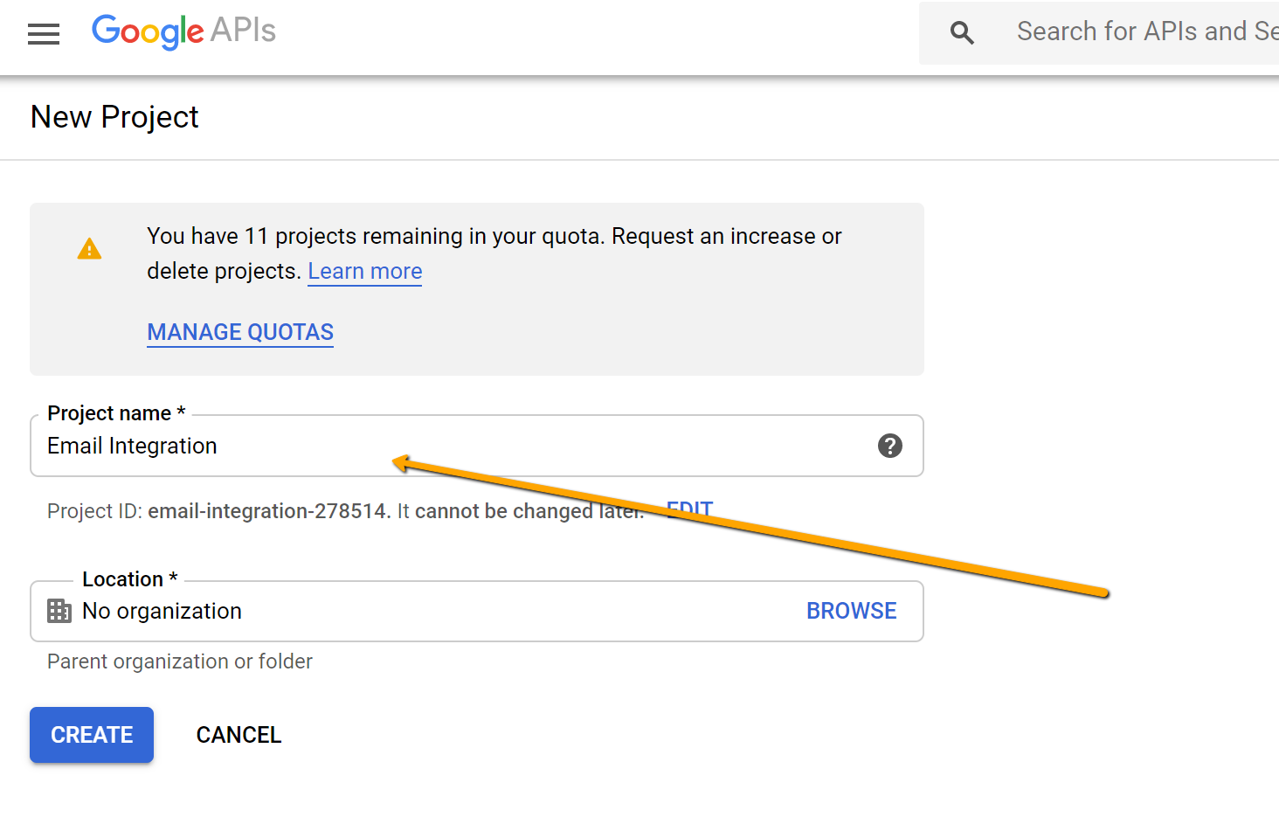Click inside the Project name text field
The height and width of the screenshot is (838, 1279).
[x=437, y=446]
